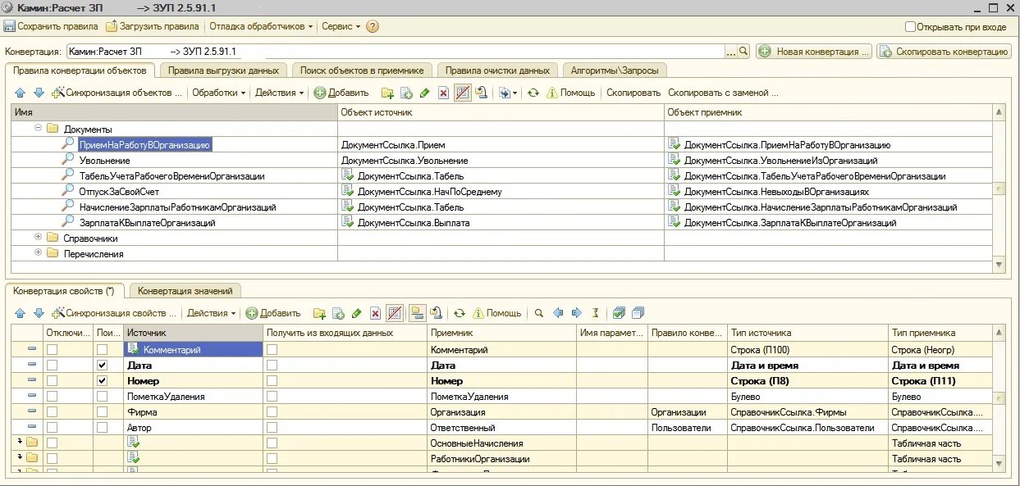Check Получить из входящих данных for Комментарий
1020x486 pixels.
(x=272, y=350)
